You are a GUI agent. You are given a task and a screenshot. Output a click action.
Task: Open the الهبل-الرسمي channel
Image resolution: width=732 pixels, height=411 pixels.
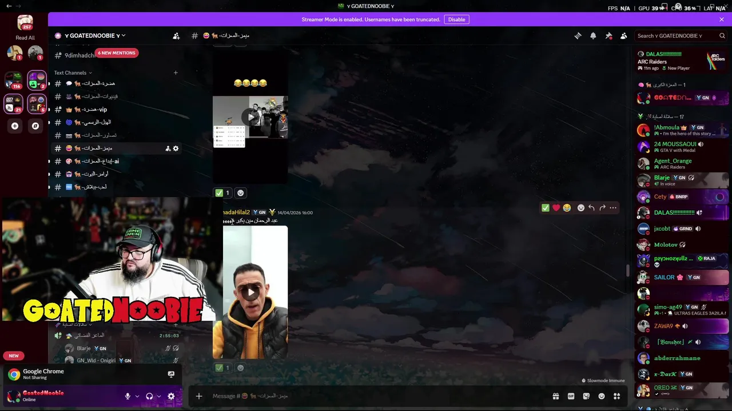coord(116,122)
